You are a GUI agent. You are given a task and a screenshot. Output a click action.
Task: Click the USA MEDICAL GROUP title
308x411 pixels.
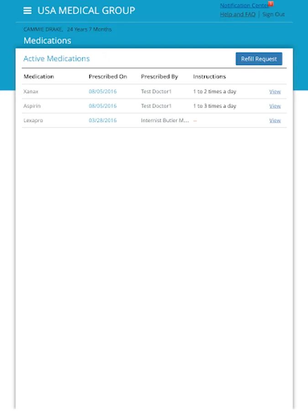86,11
